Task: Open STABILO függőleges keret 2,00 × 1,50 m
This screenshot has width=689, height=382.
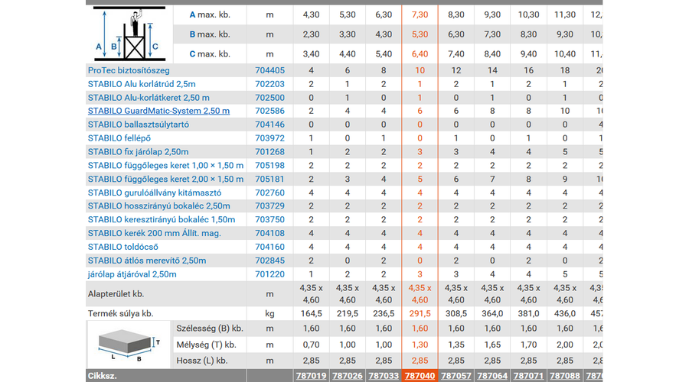Action: click(165, 179)
